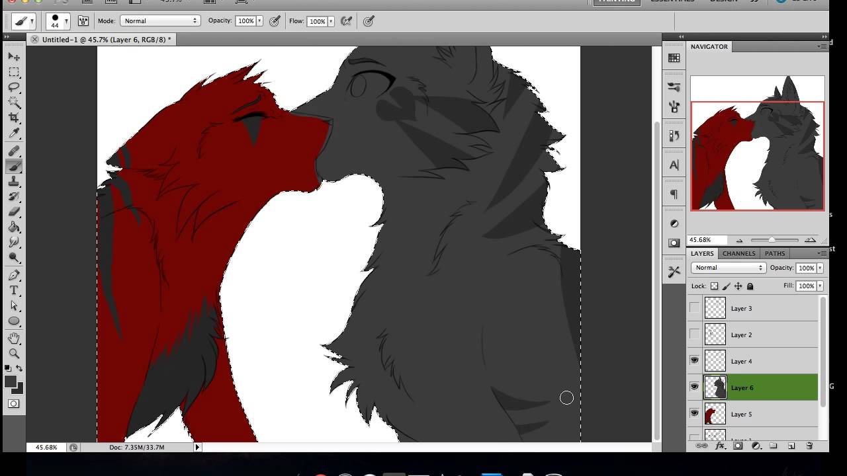847x476 pixels.
Task: Create a new layer
Action: pos(791,446)
